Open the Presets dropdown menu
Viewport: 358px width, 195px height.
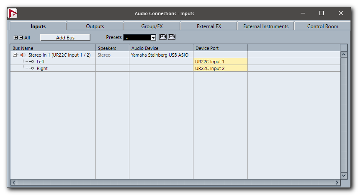tap(153, 38)
